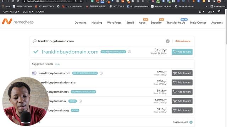Add main franklinbuydomain.com result to cart
Screen dimensions: 227x127
point(182,52)
